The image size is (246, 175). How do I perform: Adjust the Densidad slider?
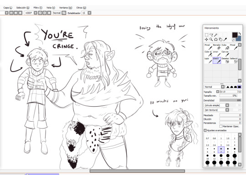pos(231,100)
